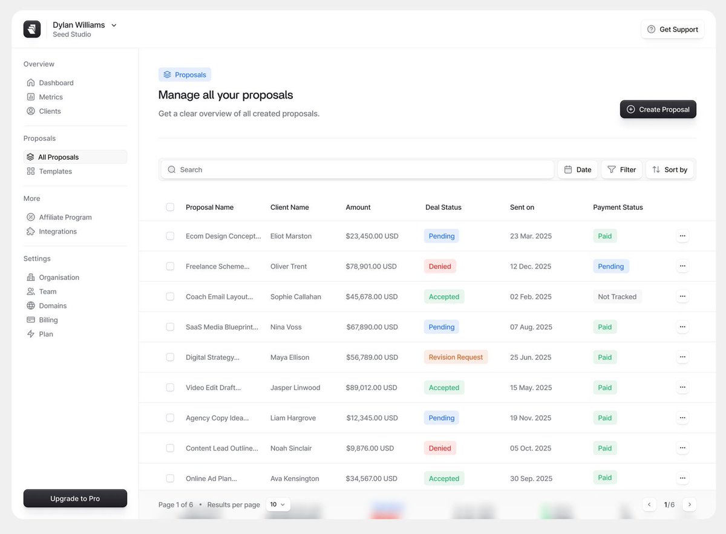The height and width of the screenshot is (534, 726).
Task: Check the Ecom Design Concept row checkbox
Action: [170, 236]
